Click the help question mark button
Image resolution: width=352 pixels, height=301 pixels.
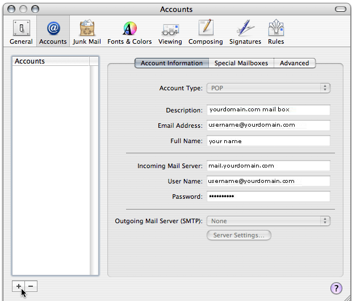(336, 288)
